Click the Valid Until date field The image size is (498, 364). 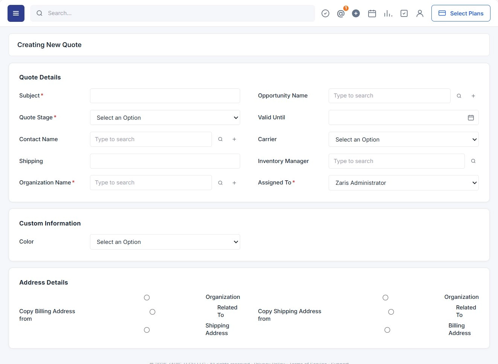[404, 117]
